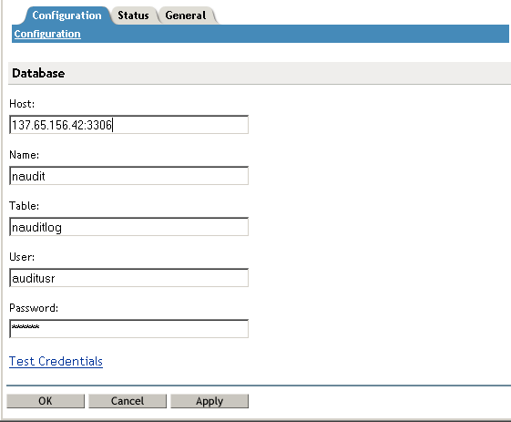
Task: Focus the Password input box
Action: click(x=129, y=329)
